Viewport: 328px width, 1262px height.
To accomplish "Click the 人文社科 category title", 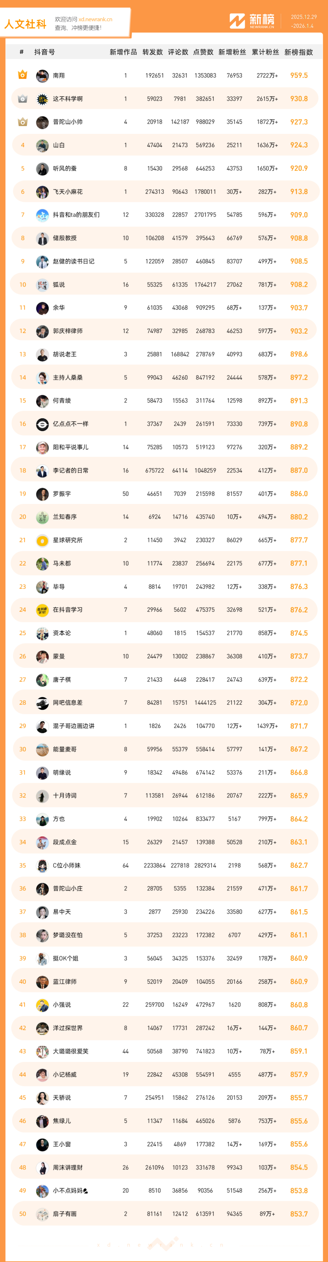I will (26, 24).
